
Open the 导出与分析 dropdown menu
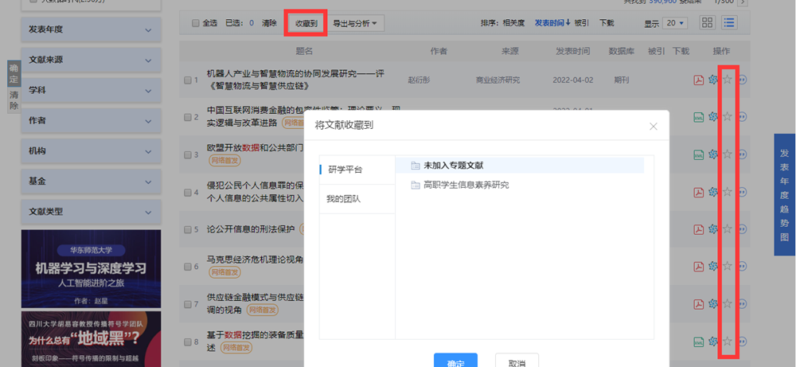click(355, 23)
